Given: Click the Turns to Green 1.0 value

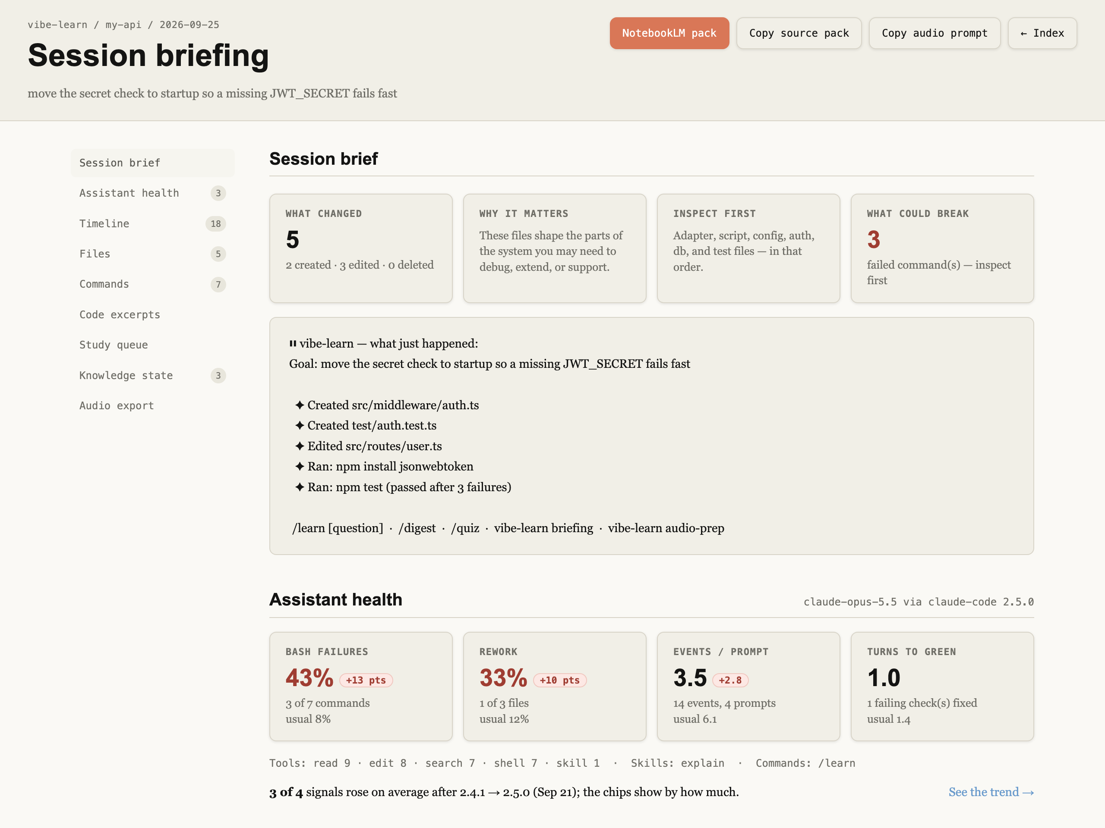Looking at the screenshot, I should [x=883, y=678].
